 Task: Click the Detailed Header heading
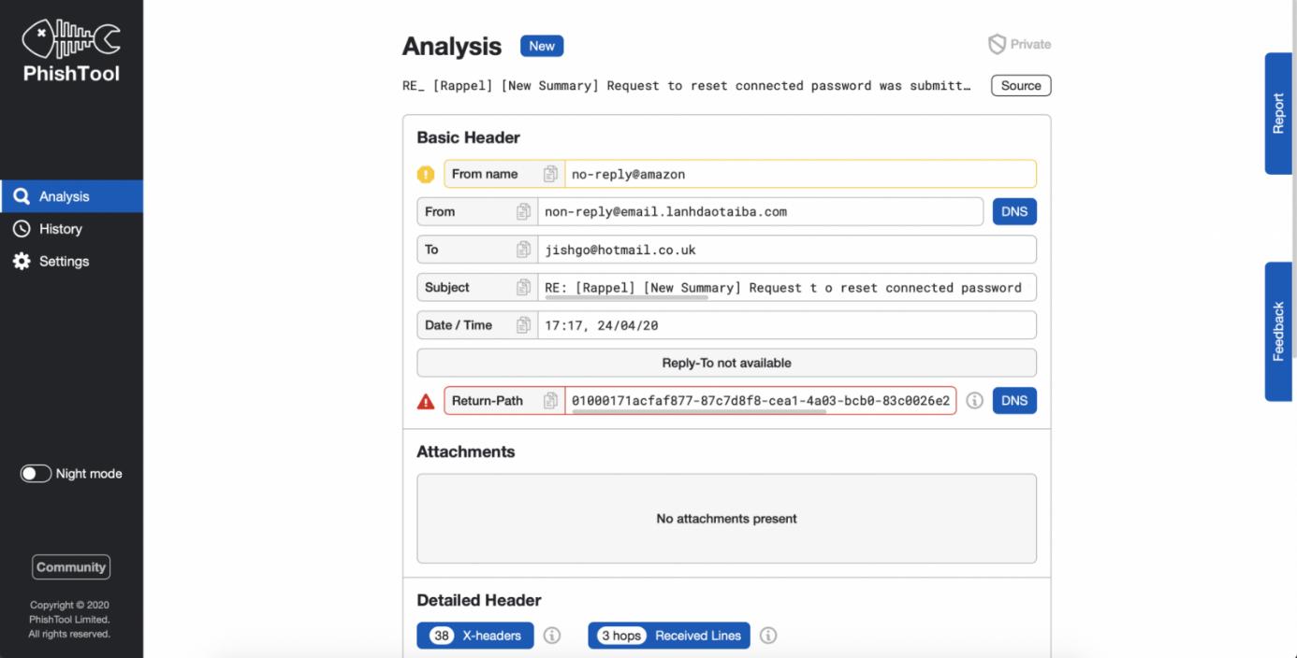point(478,600)
